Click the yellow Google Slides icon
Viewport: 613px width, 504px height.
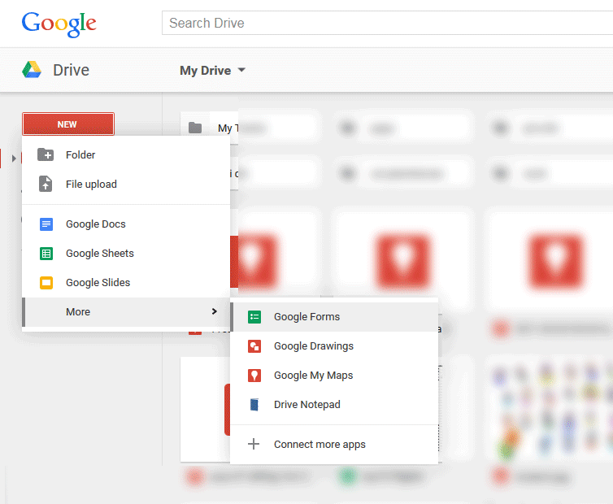[x=46, y=282]
